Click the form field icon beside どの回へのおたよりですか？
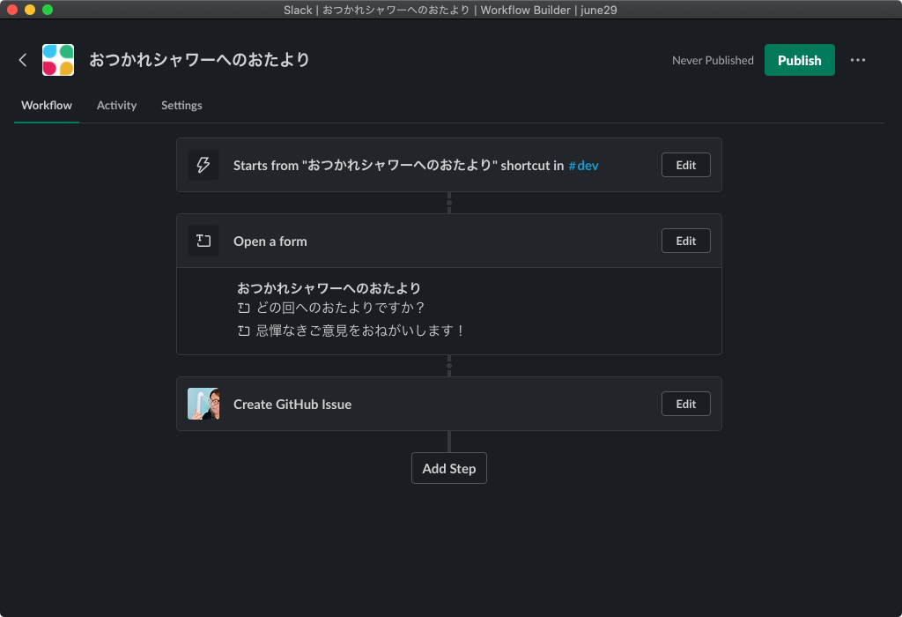902x617 pixels. click(x=244, y=308)
